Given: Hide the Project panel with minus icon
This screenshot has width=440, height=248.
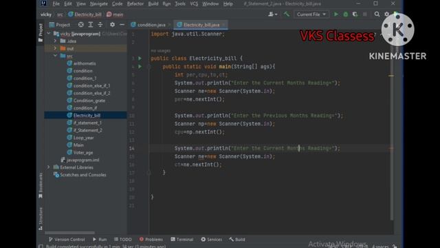Looking at the screenshot, I should [x=122, y=25].
